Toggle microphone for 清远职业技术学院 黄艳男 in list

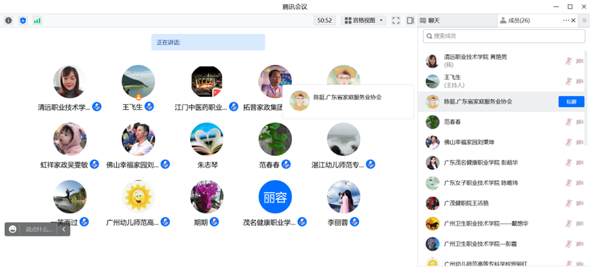click(568, 61)
